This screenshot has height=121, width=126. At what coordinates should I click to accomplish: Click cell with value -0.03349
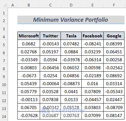(29, 60)
